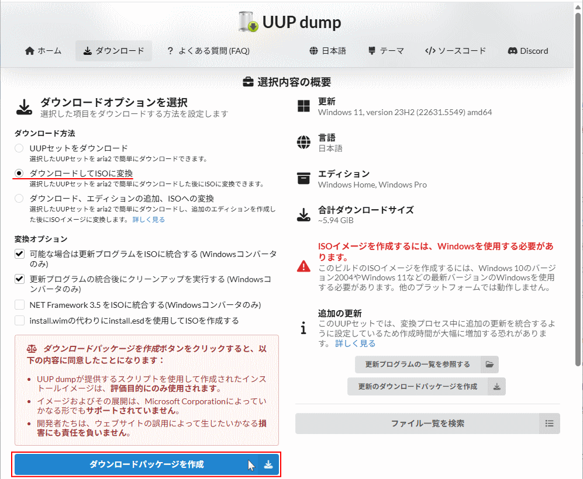Screen dimensions: 583x479
Task: Open the 日本語 language menu
Action: 327,51
